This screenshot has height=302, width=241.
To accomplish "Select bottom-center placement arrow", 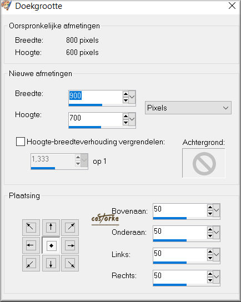I will pyautogui.click(x=51, y=263).
